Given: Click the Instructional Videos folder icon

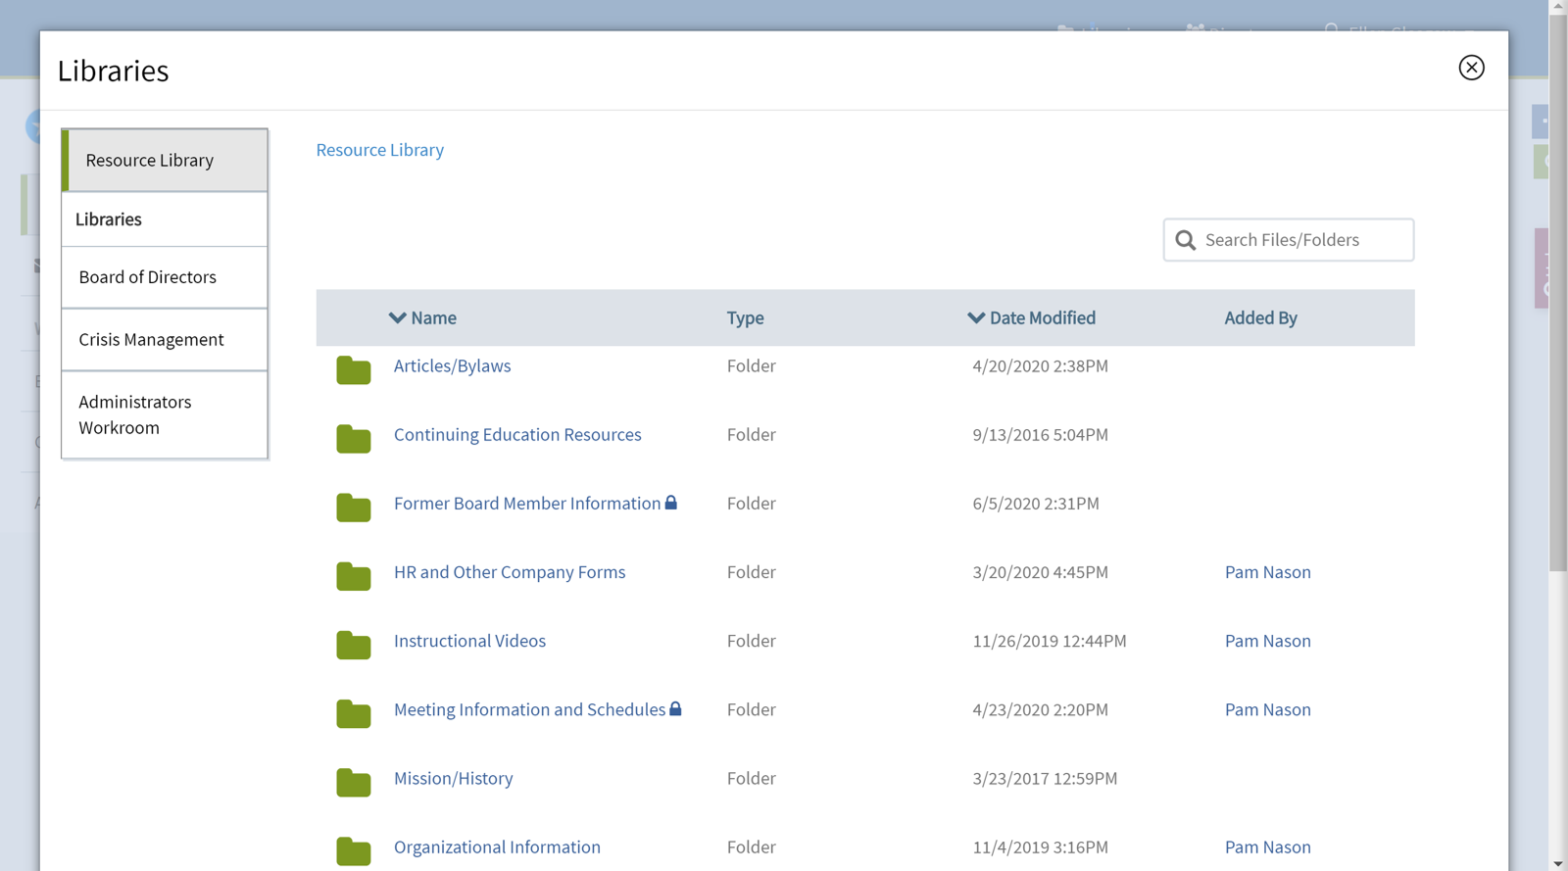Looking at the screenshot, I should click(354, 645).
